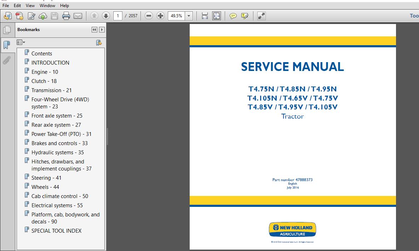The height and width of the screenshot is (251, 419).
Task: Click the Edit/Sign document icon
Action: click(x=31, y=16)
